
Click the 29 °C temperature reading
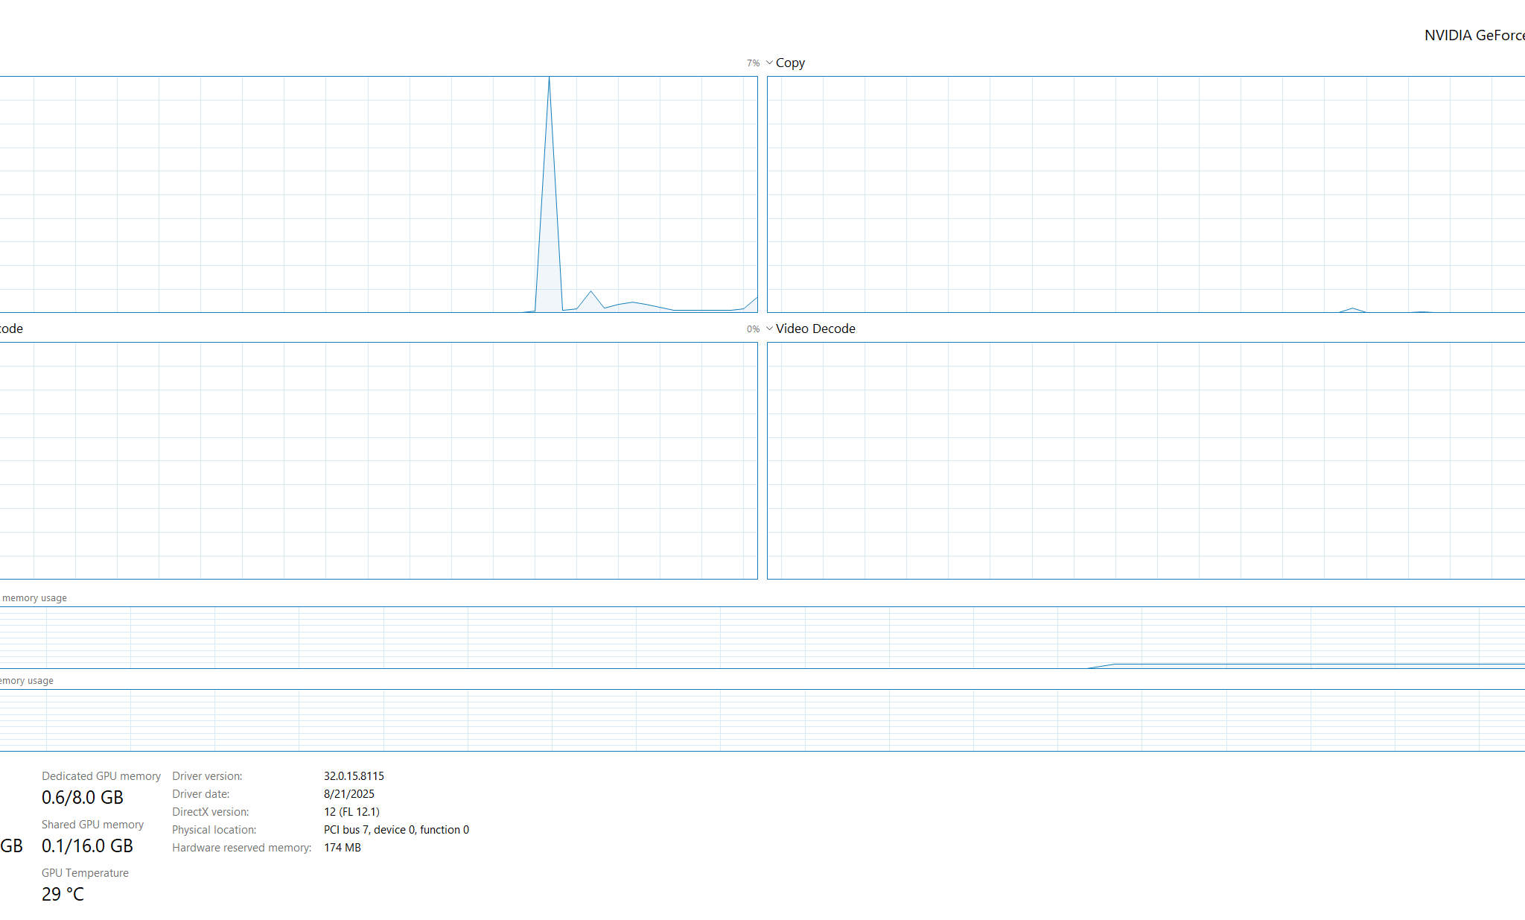pyautogui.click(x=63, y=895)
